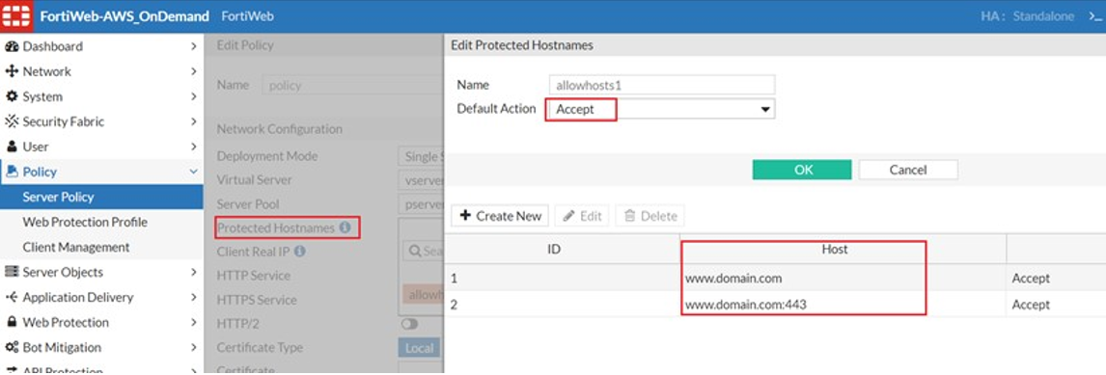Click the Security Fabric icon
The image size is (1106, 375).
[12, 121]
